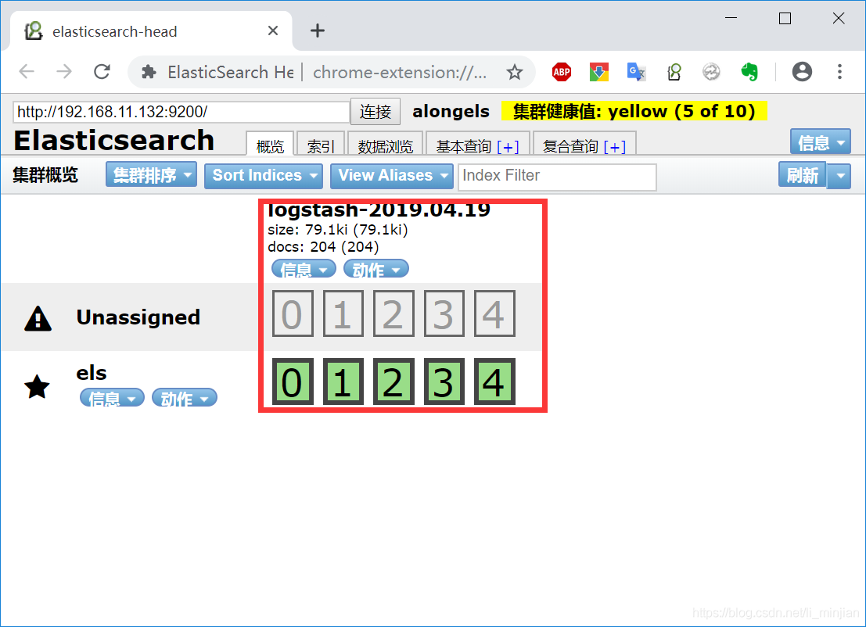Click the Chrome address bar URL
Image resolution: width=866 pixels, height=627 pixels.
pyautogui.click(x=400, y=72)
